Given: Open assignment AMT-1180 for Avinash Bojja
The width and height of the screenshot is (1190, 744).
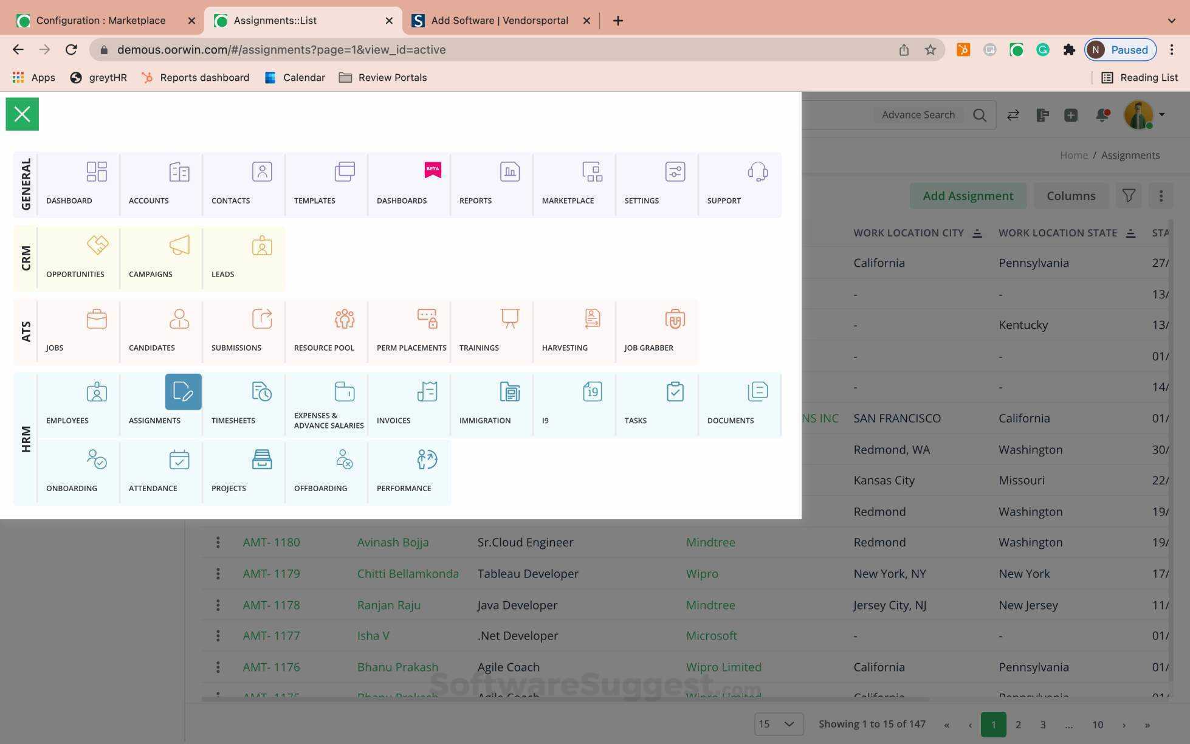Looking at the screenshot, I should click(x=271, y=542).
